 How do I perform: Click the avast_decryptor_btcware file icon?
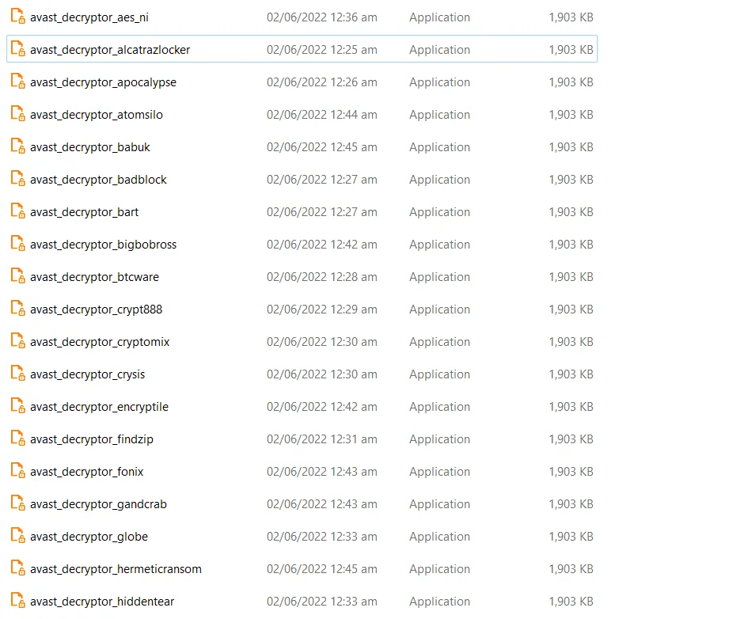(18, 276)
